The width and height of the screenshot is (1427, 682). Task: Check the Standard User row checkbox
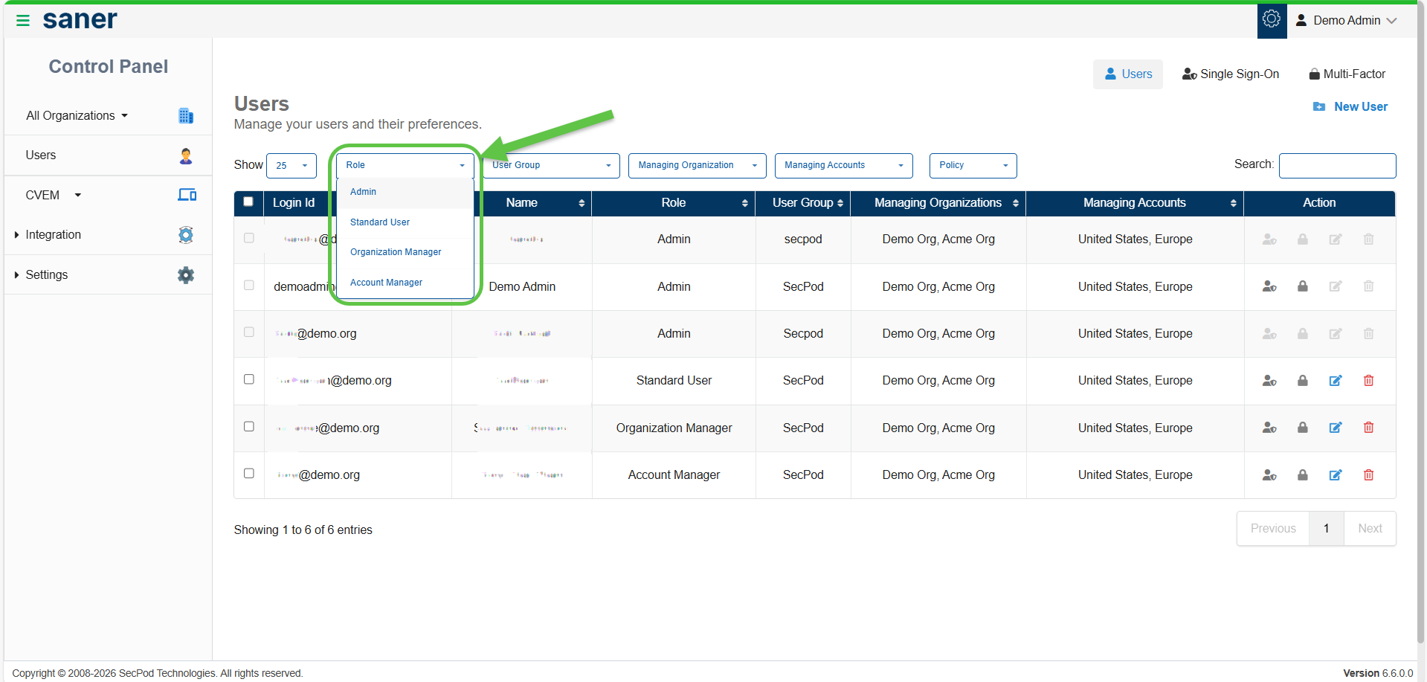point(249,379)
